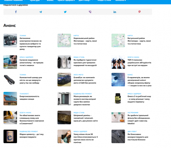The image size is (171, 148).
Task: Open the security camera thumbnail
Action: point(118,79)
